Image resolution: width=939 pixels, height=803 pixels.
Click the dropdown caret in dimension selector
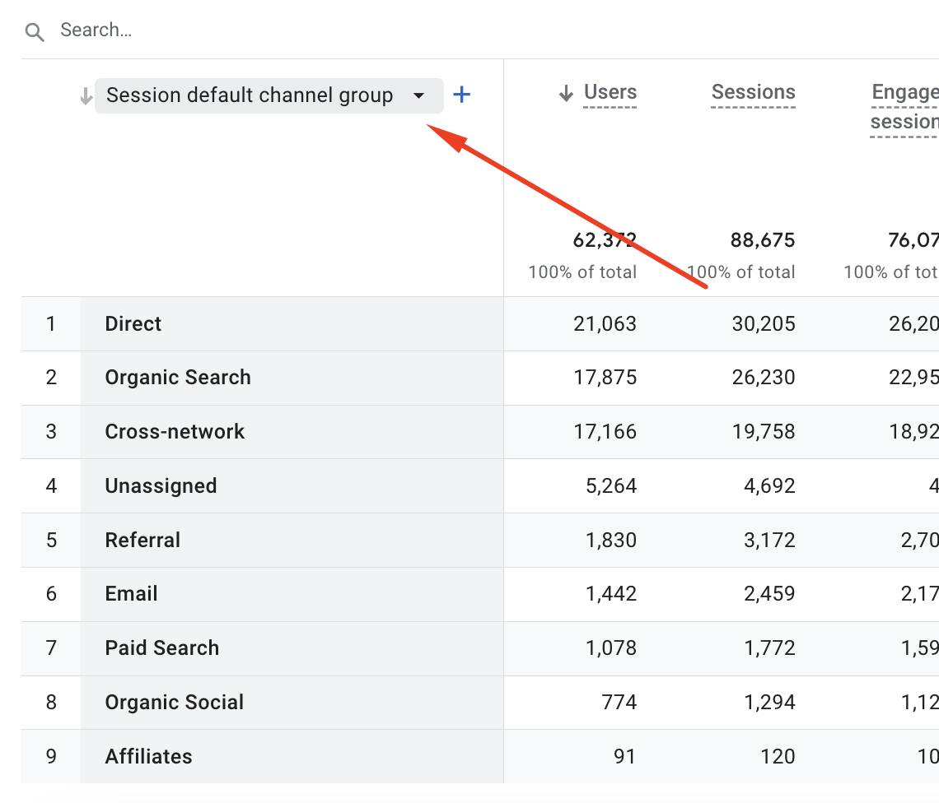(x=418, y=96)
